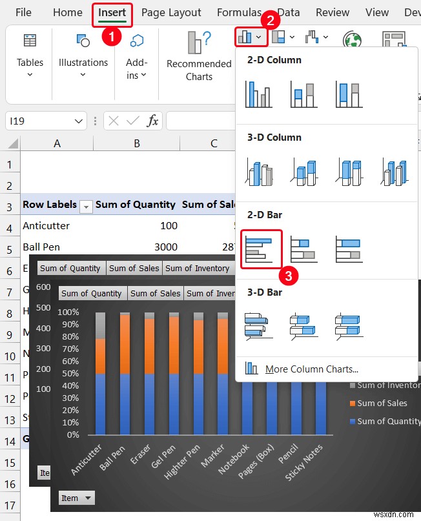Expand the Tables group dropdown
Image resolution: width=421 pixels, height=521 pixels.
(x=30, y=74)
